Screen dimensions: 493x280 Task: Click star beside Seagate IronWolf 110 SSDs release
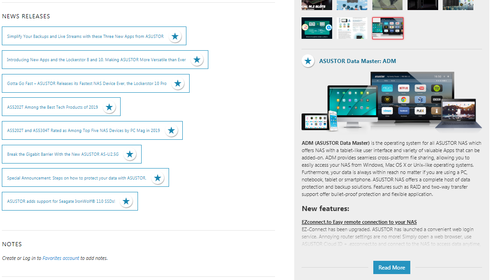tap(126, 201)
